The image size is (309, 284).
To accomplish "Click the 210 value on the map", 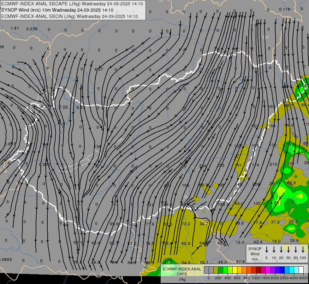I will click(x=273, y=164).
